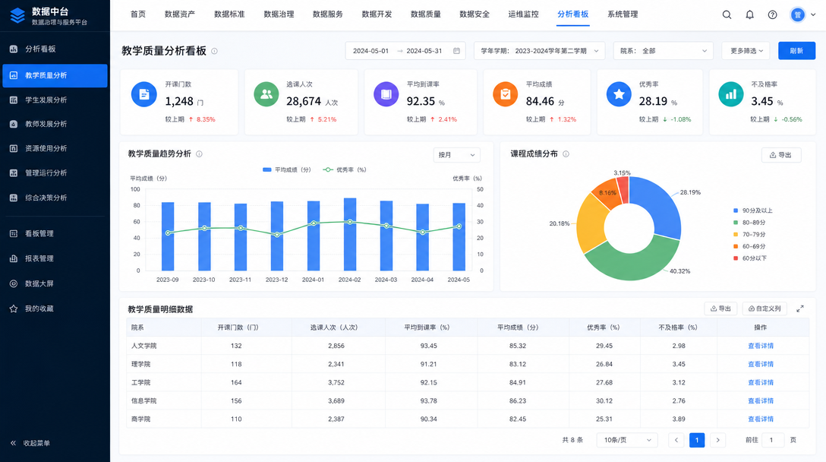This screenshot has width=826, height=462.
Task: Click 导出 button on 课程成绩分布 panel
Action: coord(781,155)
